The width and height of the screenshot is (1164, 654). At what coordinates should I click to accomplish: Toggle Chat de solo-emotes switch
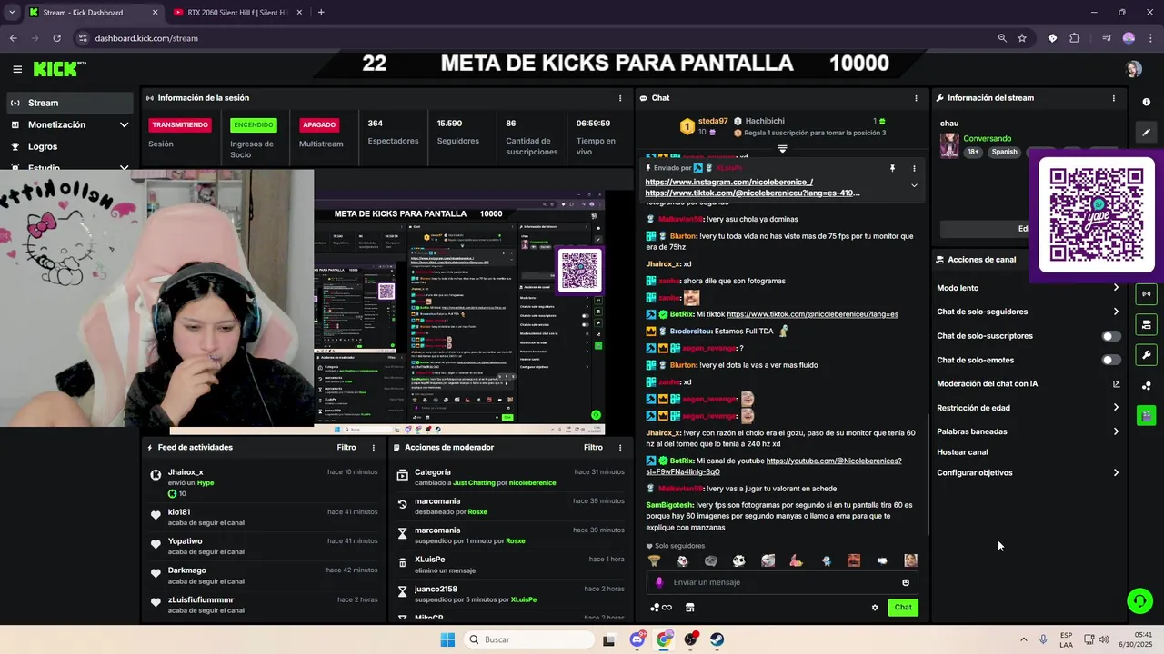click(x=1111, y=360)
